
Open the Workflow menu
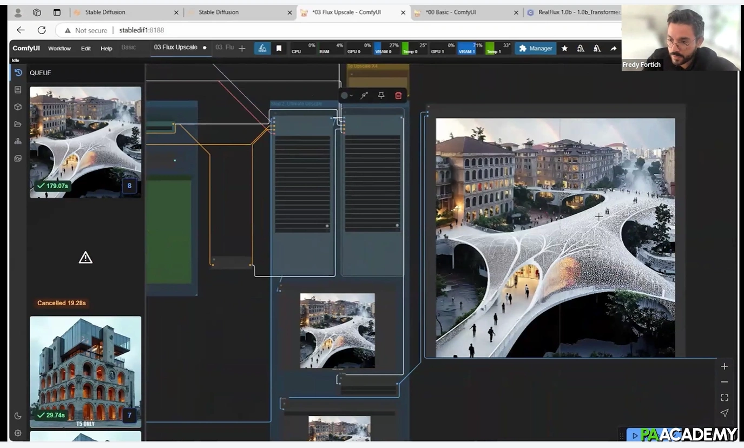coord(60,48)
